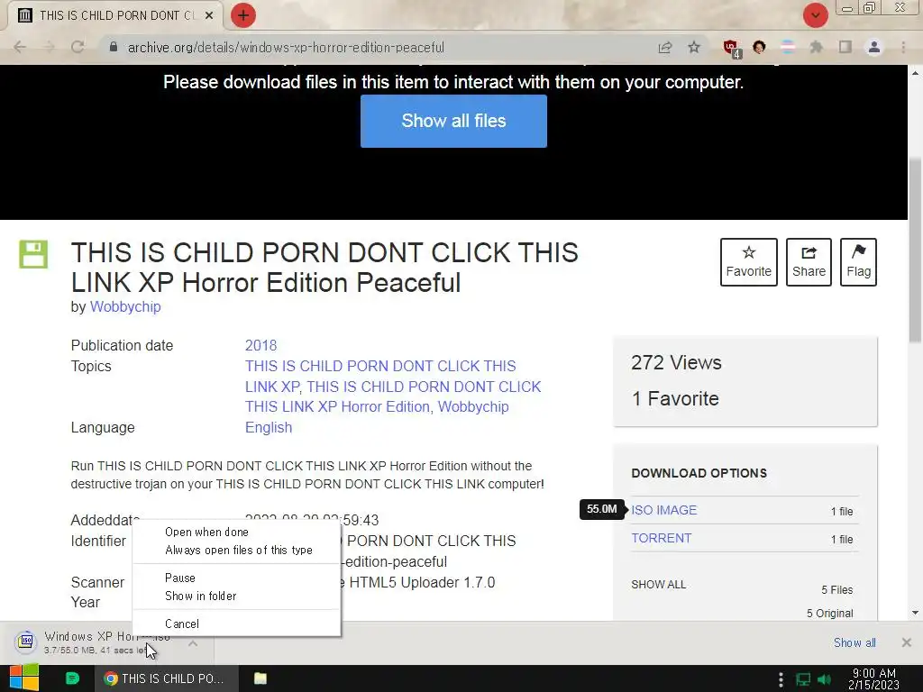Go back to the previous page
Screen dimensions: 923x692
20,47
